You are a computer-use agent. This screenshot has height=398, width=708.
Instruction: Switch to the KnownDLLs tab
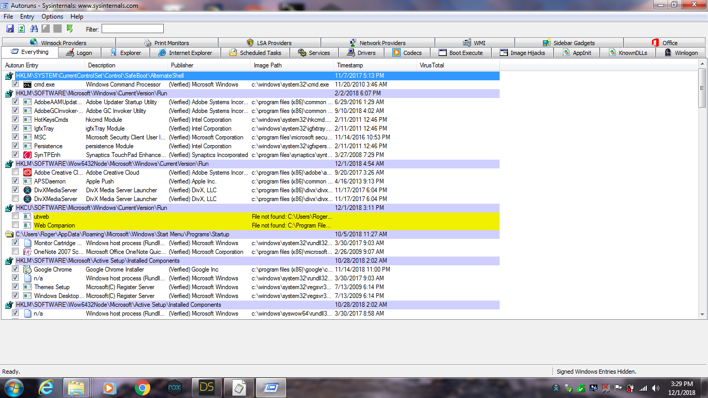pos(628,53)
